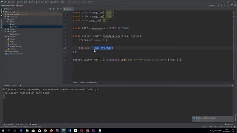The height and width of the screenshot is (133, 237).
Task: Collapse the play_fs folder
Action: coord(6,19)
